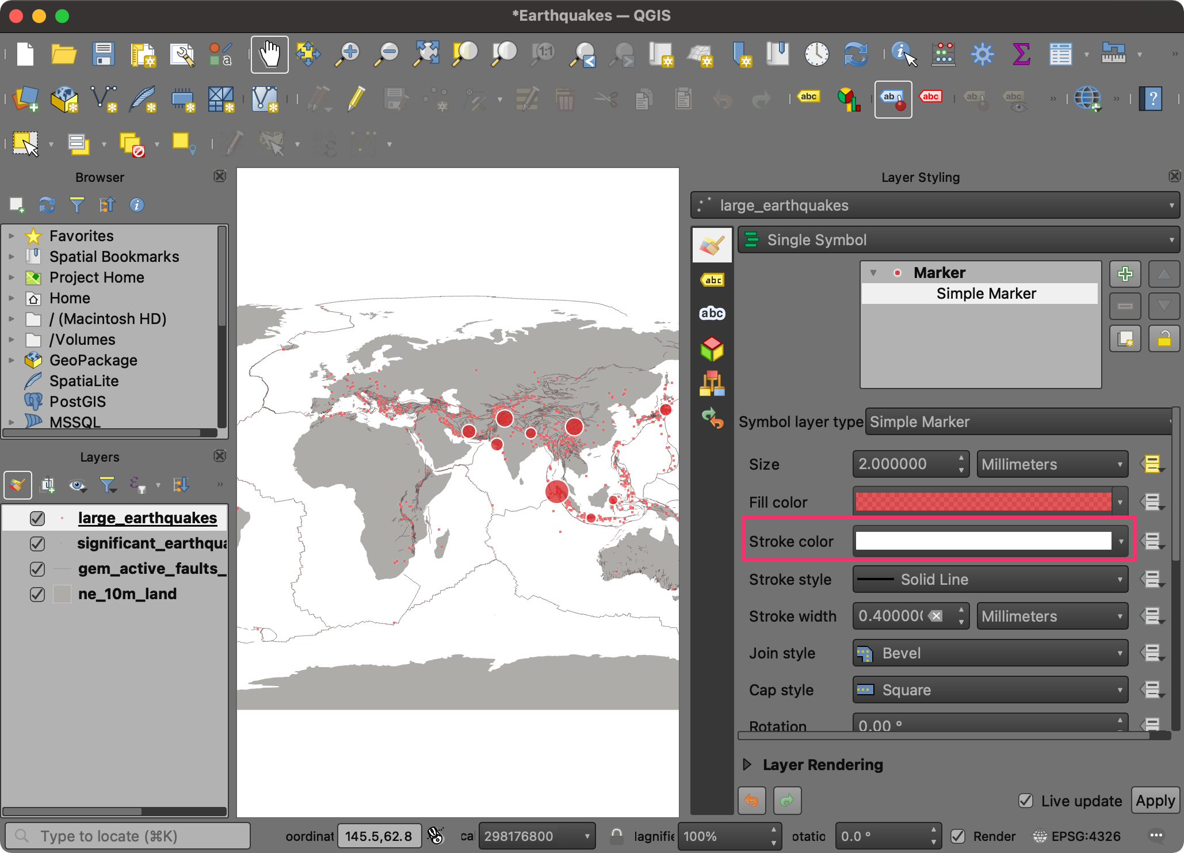Select the Zoom Out magnifier tool
The height and width of the screenshot is (853, 1184).
pos(387,54)
